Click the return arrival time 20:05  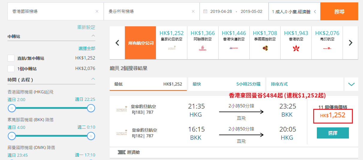[x=288, y=129]
